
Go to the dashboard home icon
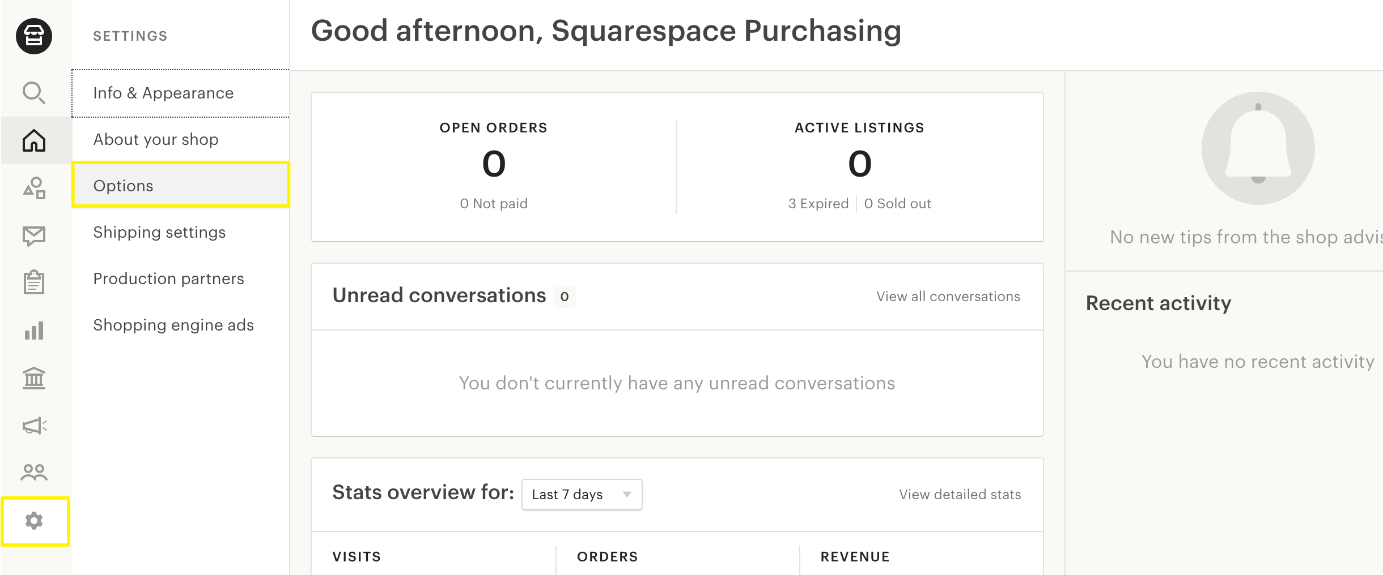click(x=34, y=140)
